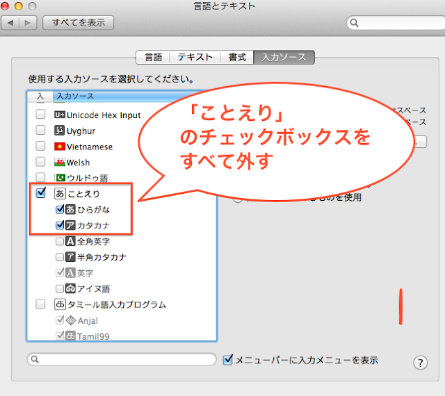Click the Uyghur keyboard icon
This screenshot has width=445, height=396.
60,131
